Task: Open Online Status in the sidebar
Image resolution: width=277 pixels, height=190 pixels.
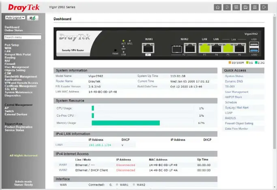Action: (x=14, y=30)
